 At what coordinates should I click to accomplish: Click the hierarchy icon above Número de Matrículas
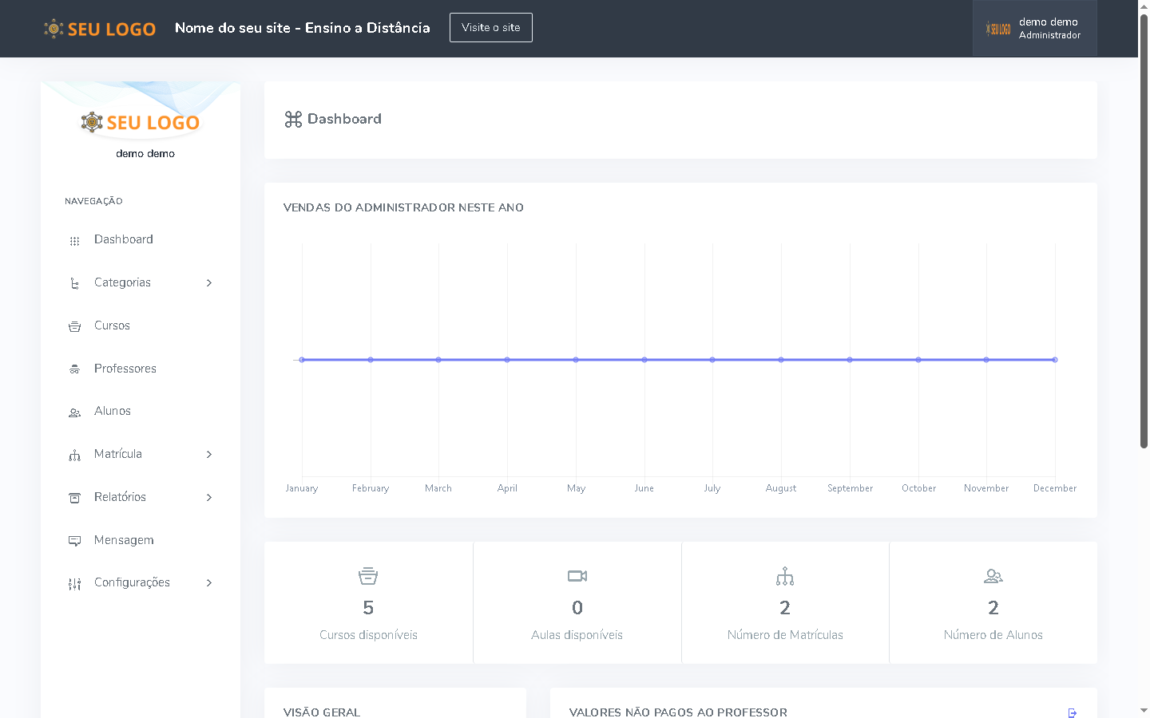pyautogui.click(x=785, y=576)
